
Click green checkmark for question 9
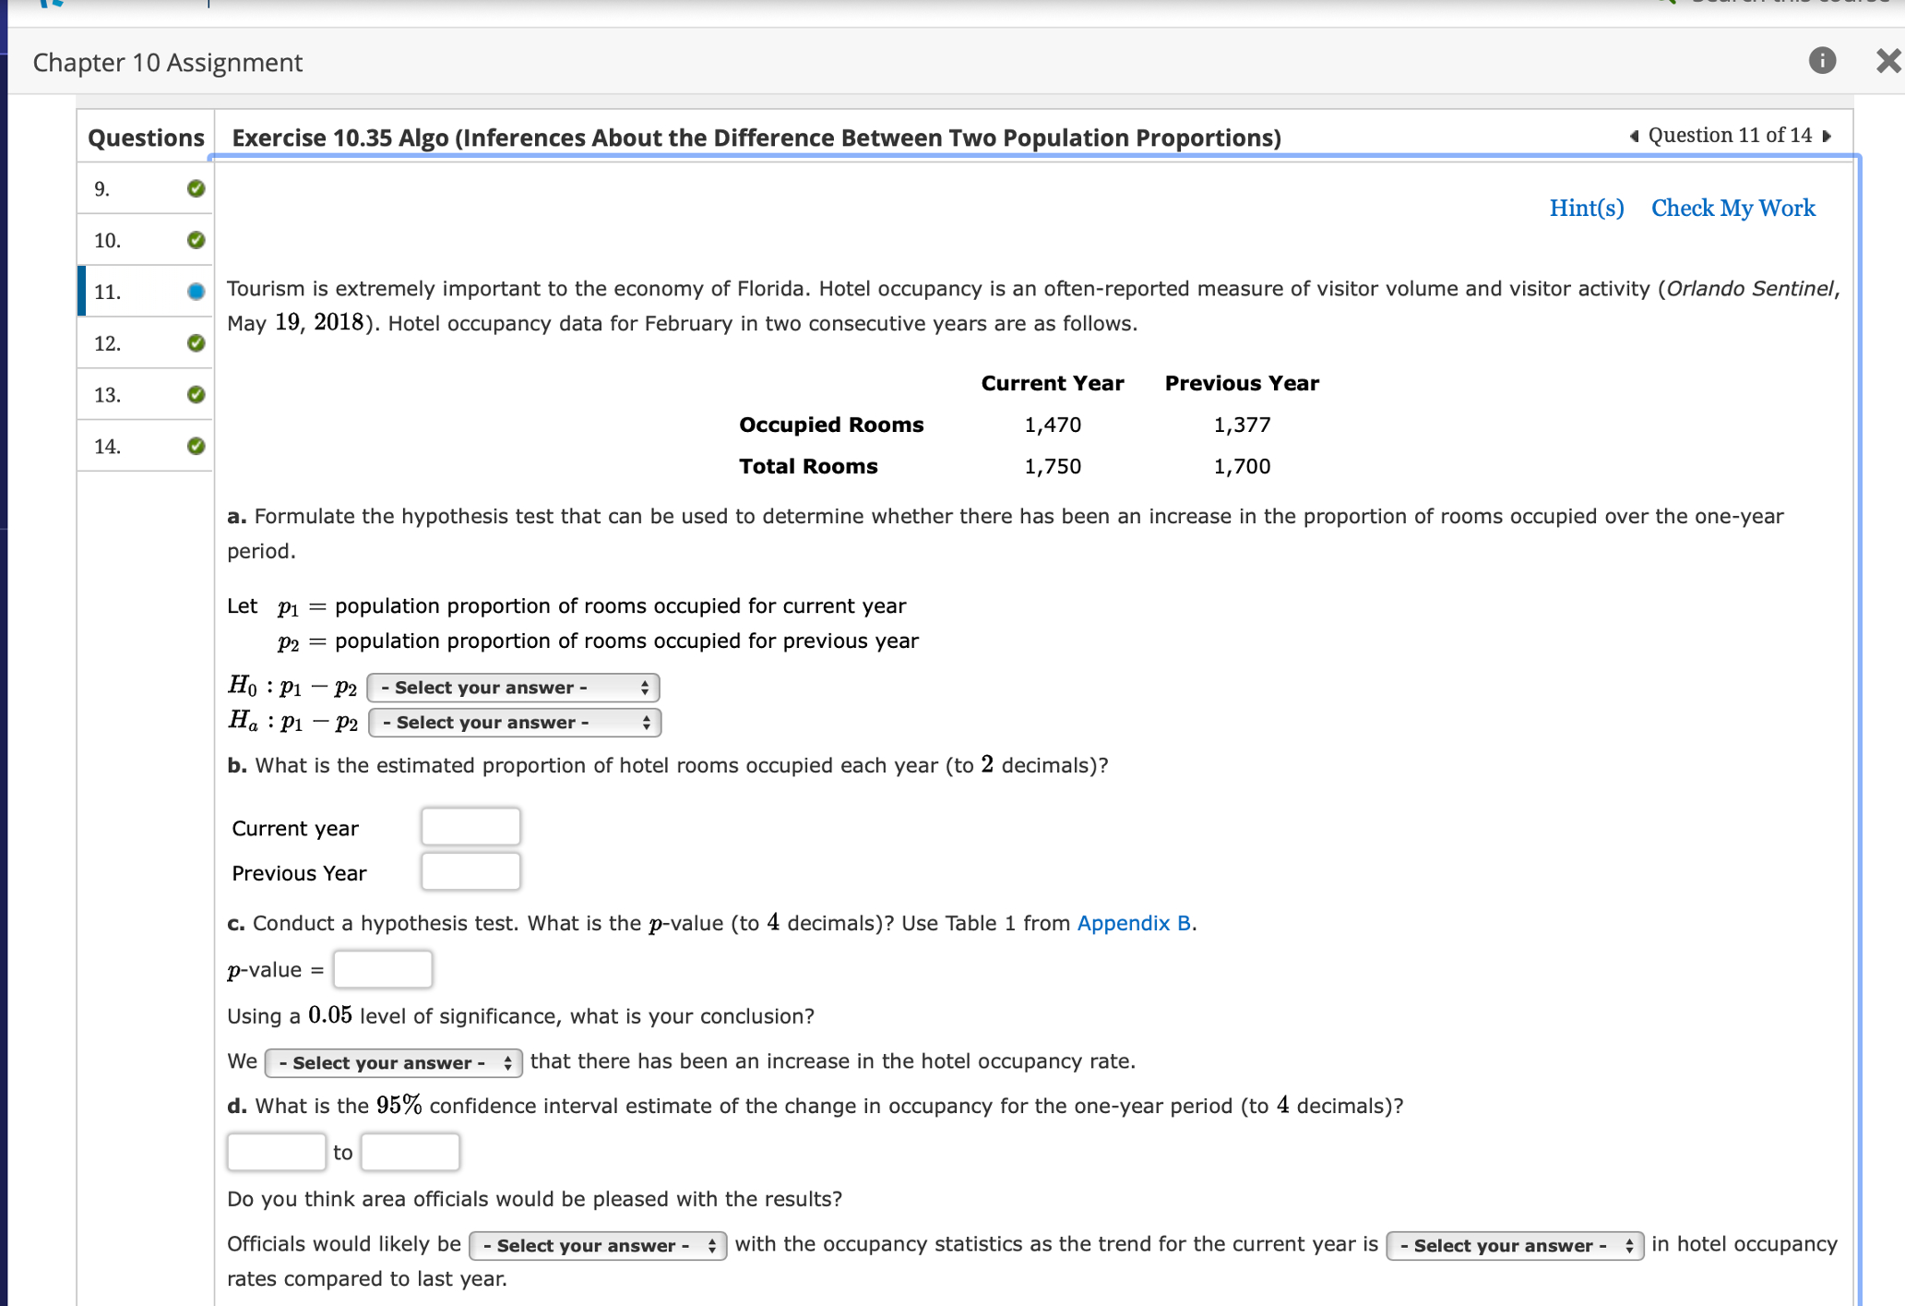pyautogui.click(x=196, y=188)
